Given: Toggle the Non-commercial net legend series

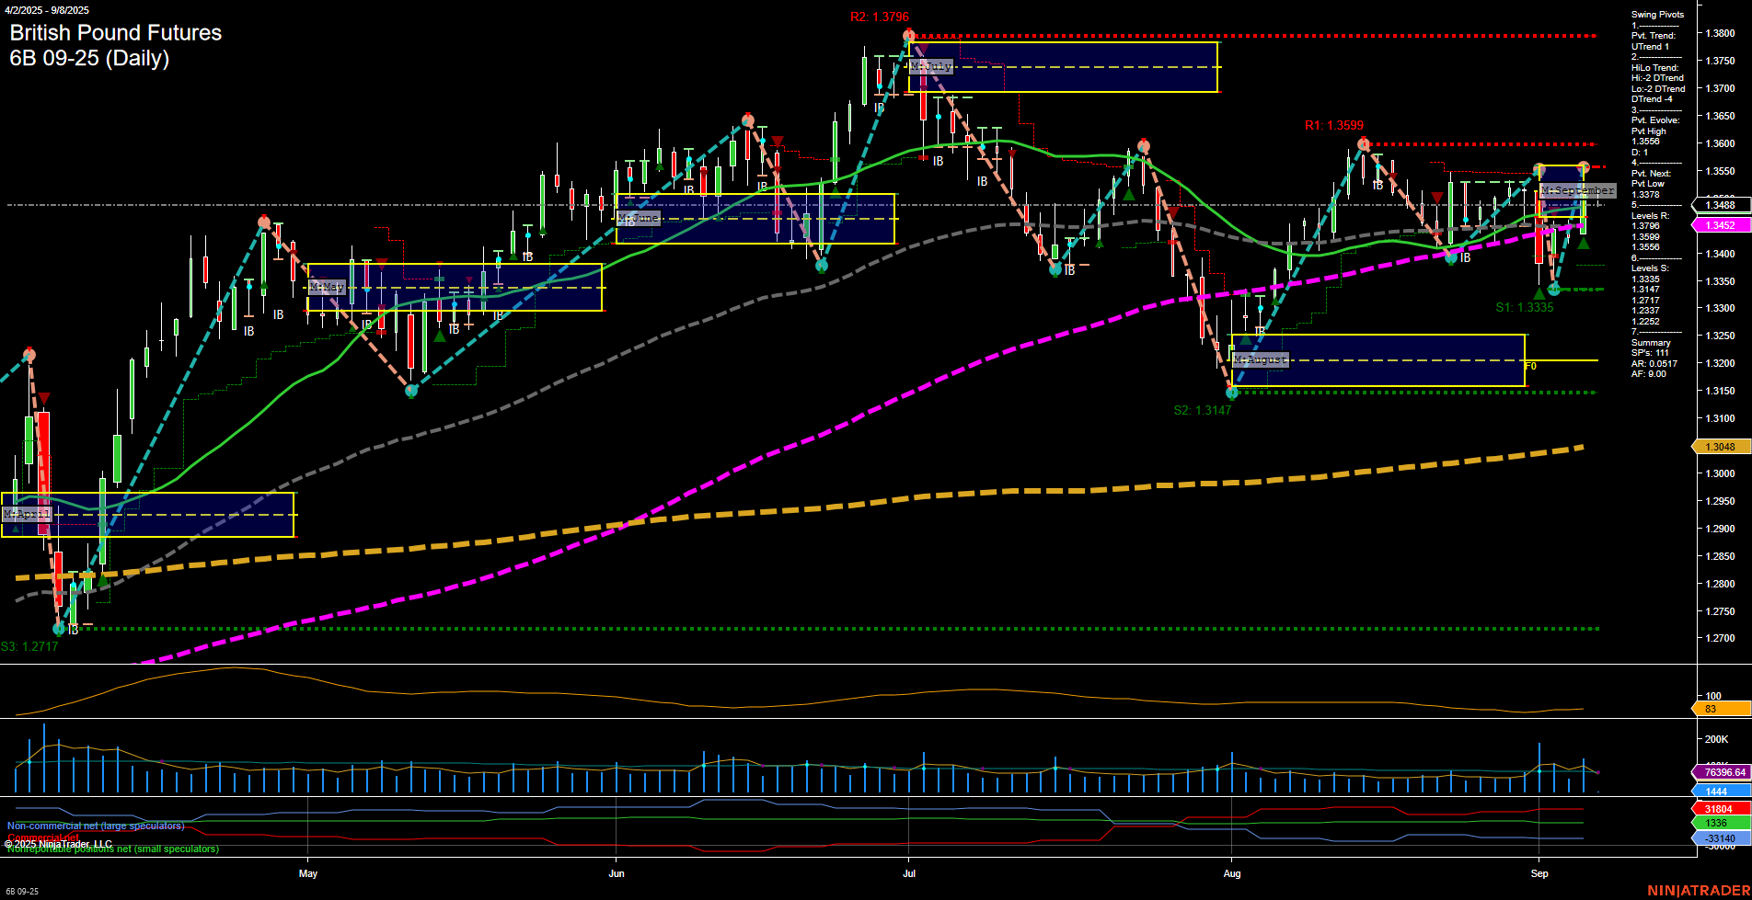Looking at the screenshot, I should point(95,826).
